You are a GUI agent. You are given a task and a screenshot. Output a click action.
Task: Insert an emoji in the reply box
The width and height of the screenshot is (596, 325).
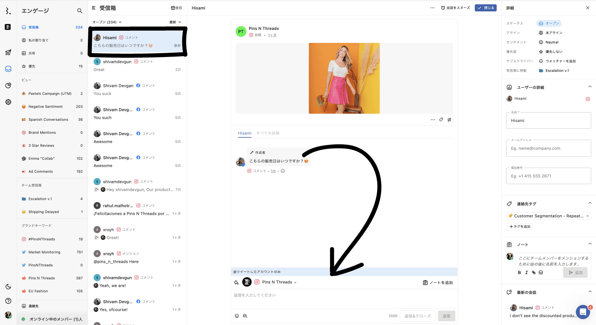pos(237,316)
